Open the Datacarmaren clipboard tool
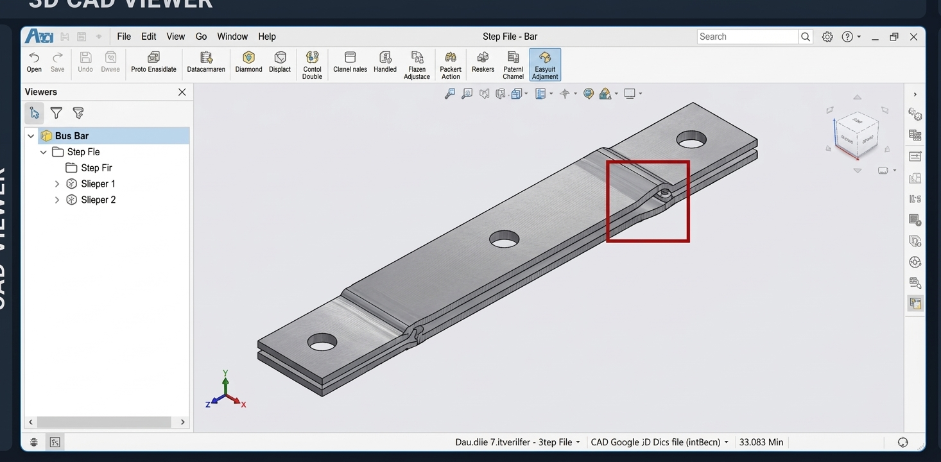Viewport: 941px width, 462px height. coord(206,62)
